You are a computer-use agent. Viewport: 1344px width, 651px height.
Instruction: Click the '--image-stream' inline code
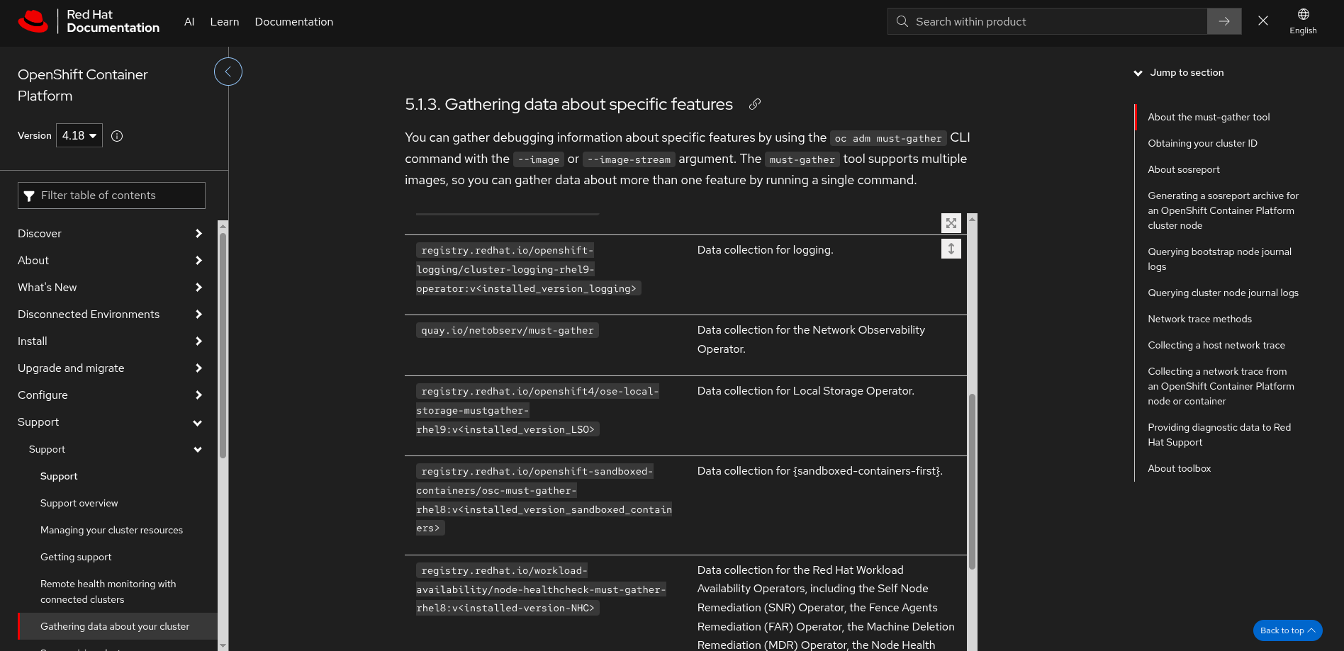(x=629, y=159)
